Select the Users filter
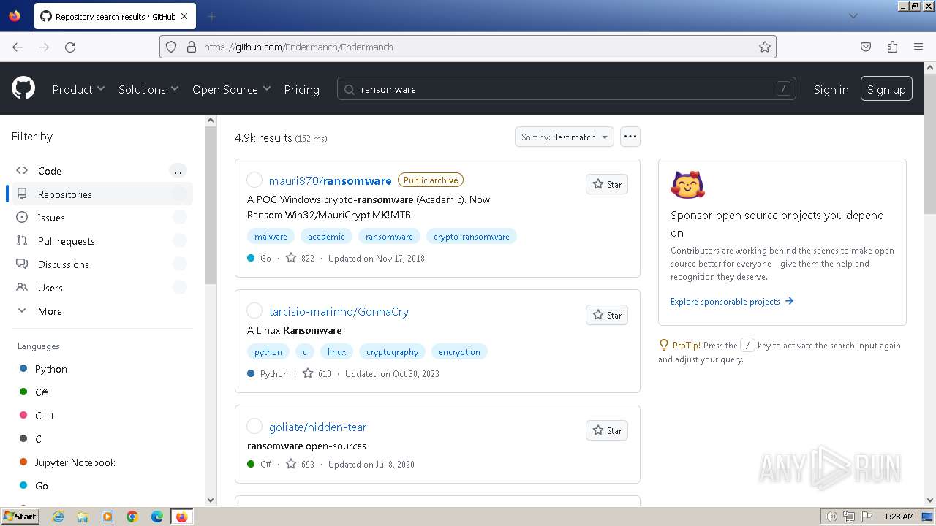Viewport: 936px width, 526px height. (102, 288)
